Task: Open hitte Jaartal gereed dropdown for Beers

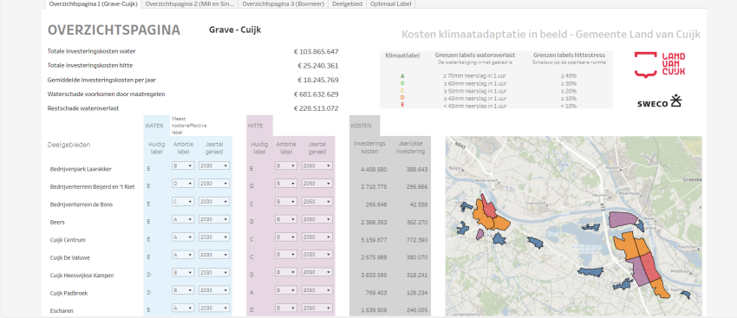Action: tap(316, 219)
